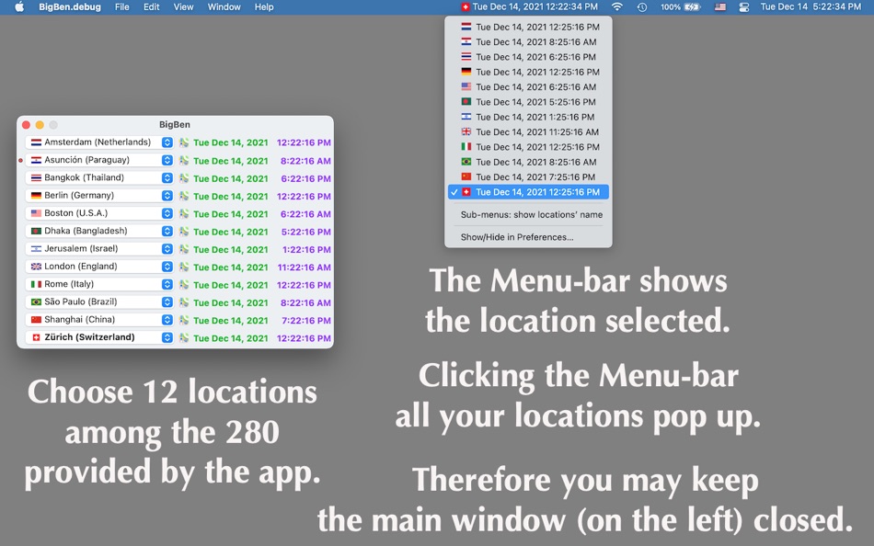Screen dimensions: 874x546
Task: Select the Netherlands flag menu entry
Action: coord(528,27)
